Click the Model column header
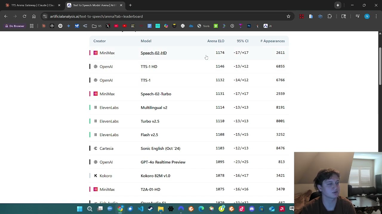The image size is (382, 214). [x=146, y=41]
